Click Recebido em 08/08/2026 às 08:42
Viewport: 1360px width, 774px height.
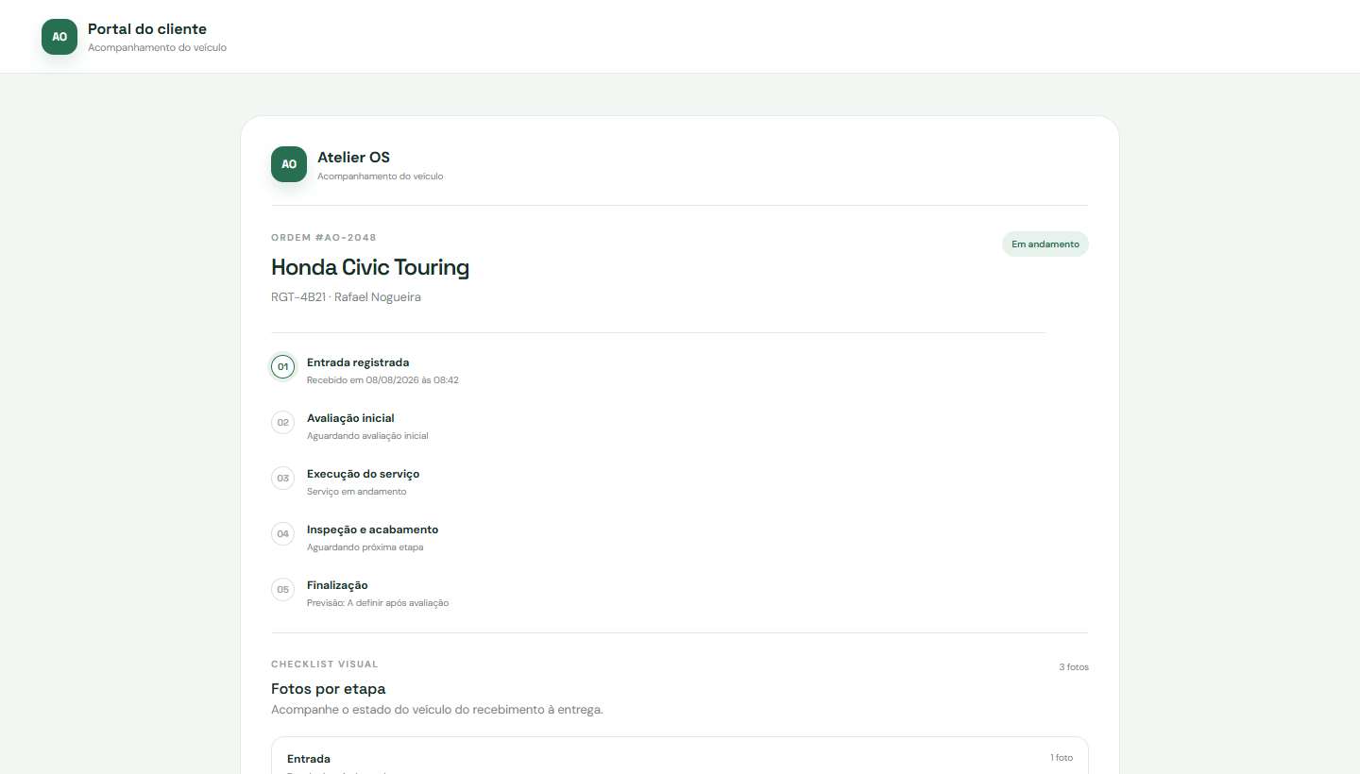[382, 380]
